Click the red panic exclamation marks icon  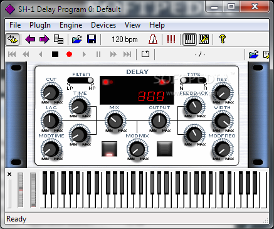(x=171, y=39)
